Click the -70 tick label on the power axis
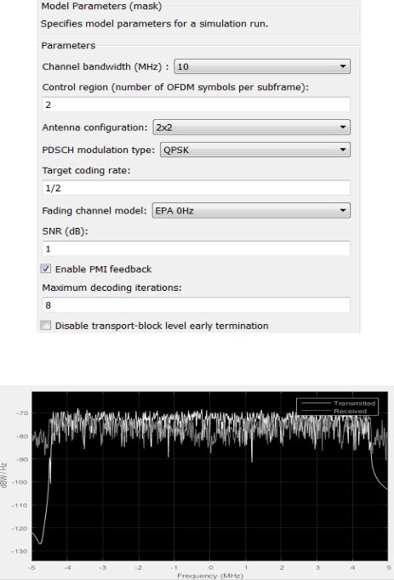Viewport: 394px width, 580px height. point(22,412)
